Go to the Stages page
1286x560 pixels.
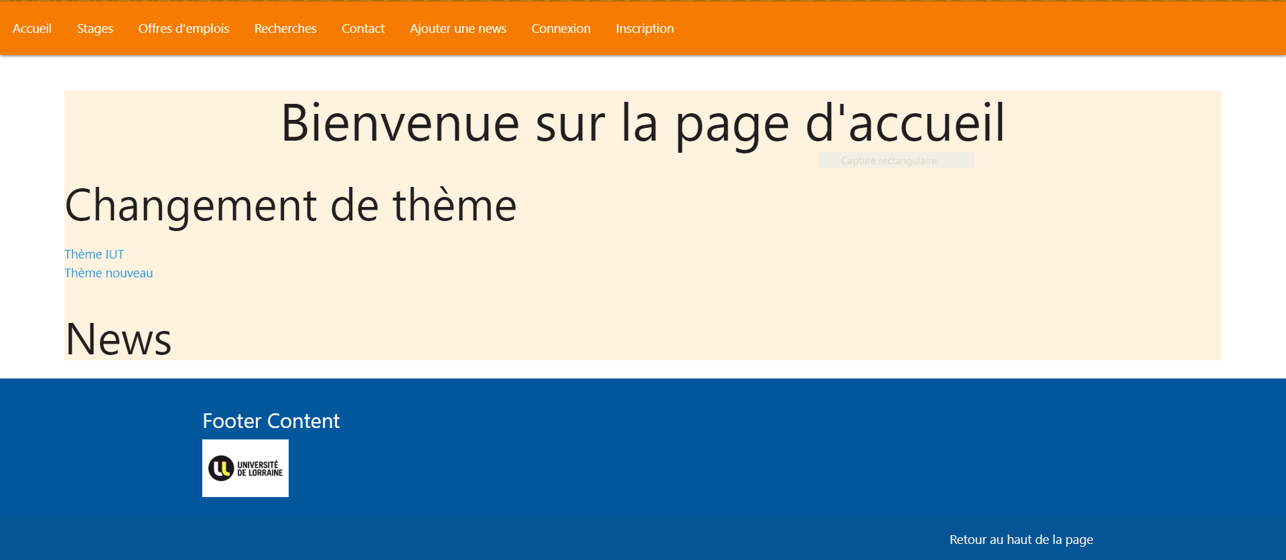coord(95,28)
